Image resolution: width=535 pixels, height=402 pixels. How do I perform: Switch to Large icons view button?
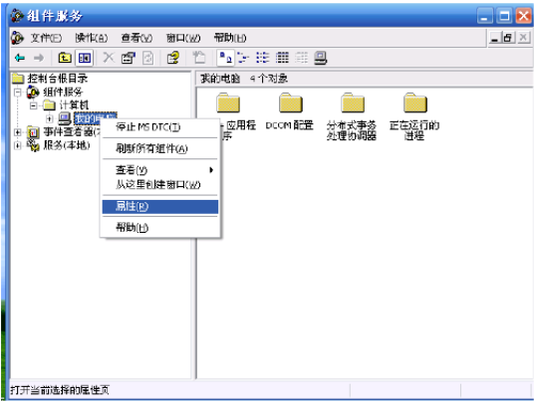click(x=225, y=58)
